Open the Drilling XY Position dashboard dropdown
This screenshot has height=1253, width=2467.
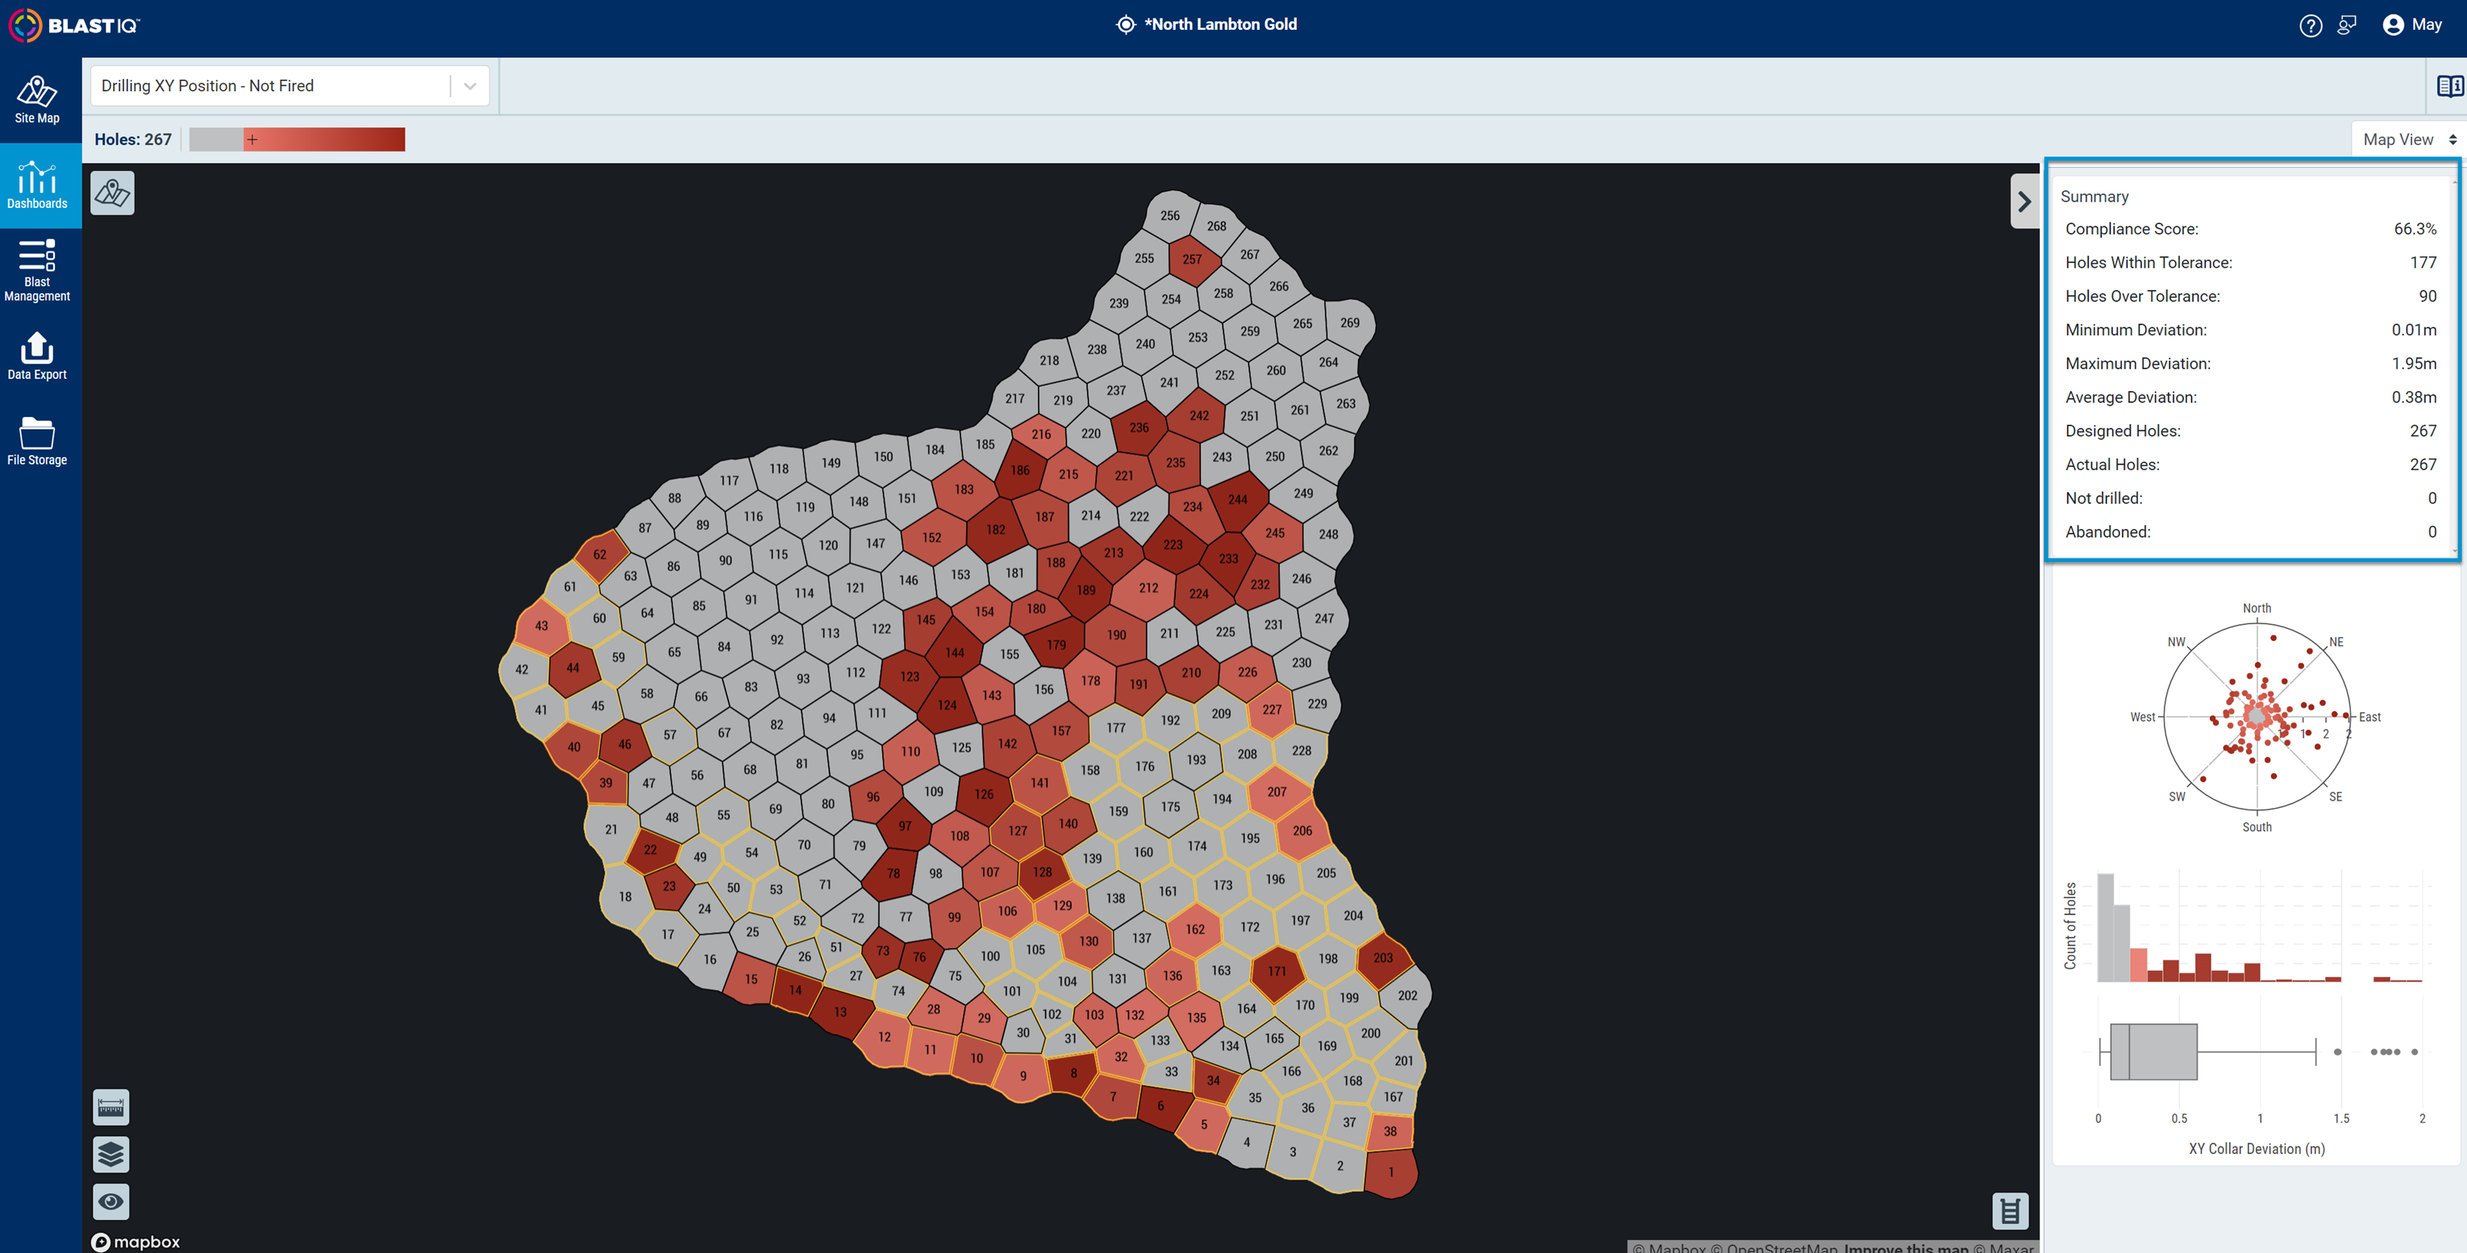tap(290, 85)
